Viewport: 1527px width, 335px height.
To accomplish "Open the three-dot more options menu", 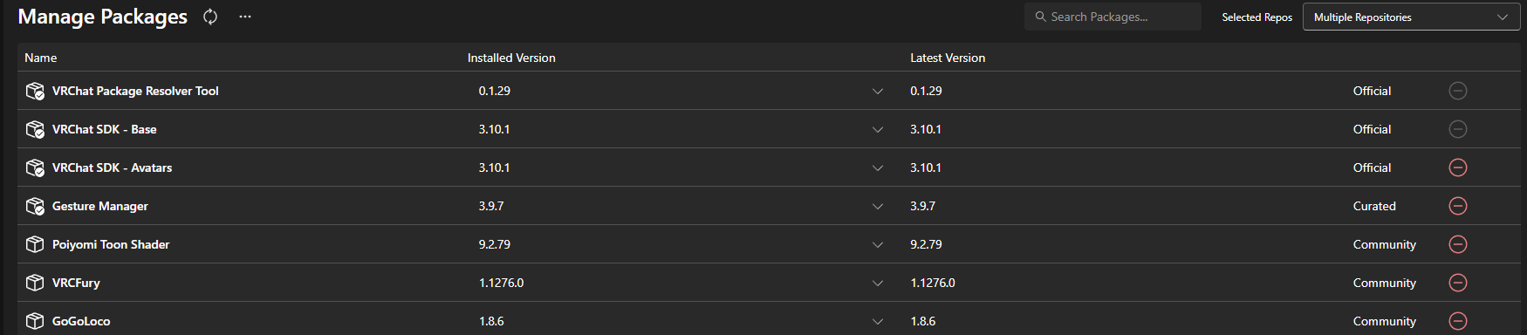I will (245, 17).
